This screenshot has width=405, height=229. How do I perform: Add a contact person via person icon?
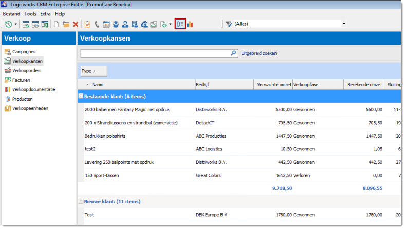coord(125,24)
